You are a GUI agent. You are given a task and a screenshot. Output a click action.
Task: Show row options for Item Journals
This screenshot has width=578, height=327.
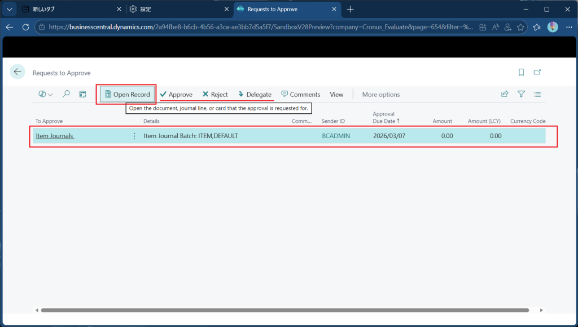coord(134,136)
